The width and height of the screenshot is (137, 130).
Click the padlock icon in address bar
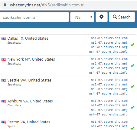5,5
